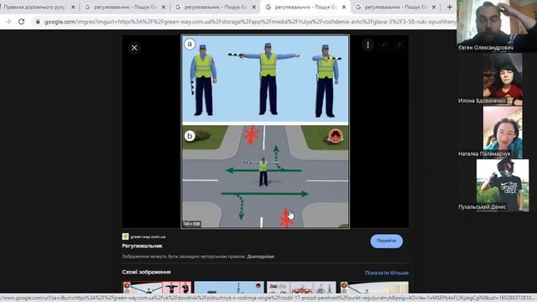Image resolution: width=537 pixels, height=302 pixels.
Task: Switch to the third регулювальник search tab
Action: click(215, 7)
